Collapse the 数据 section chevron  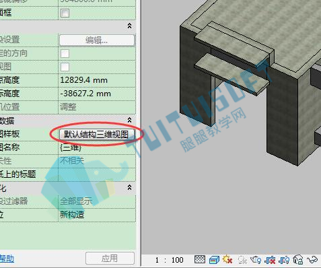coord(129,120)
